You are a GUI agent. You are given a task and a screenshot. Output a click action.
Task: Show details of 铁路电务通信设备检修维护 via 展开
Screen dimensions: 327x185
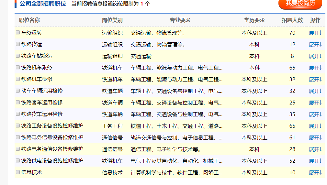(315, 149)
